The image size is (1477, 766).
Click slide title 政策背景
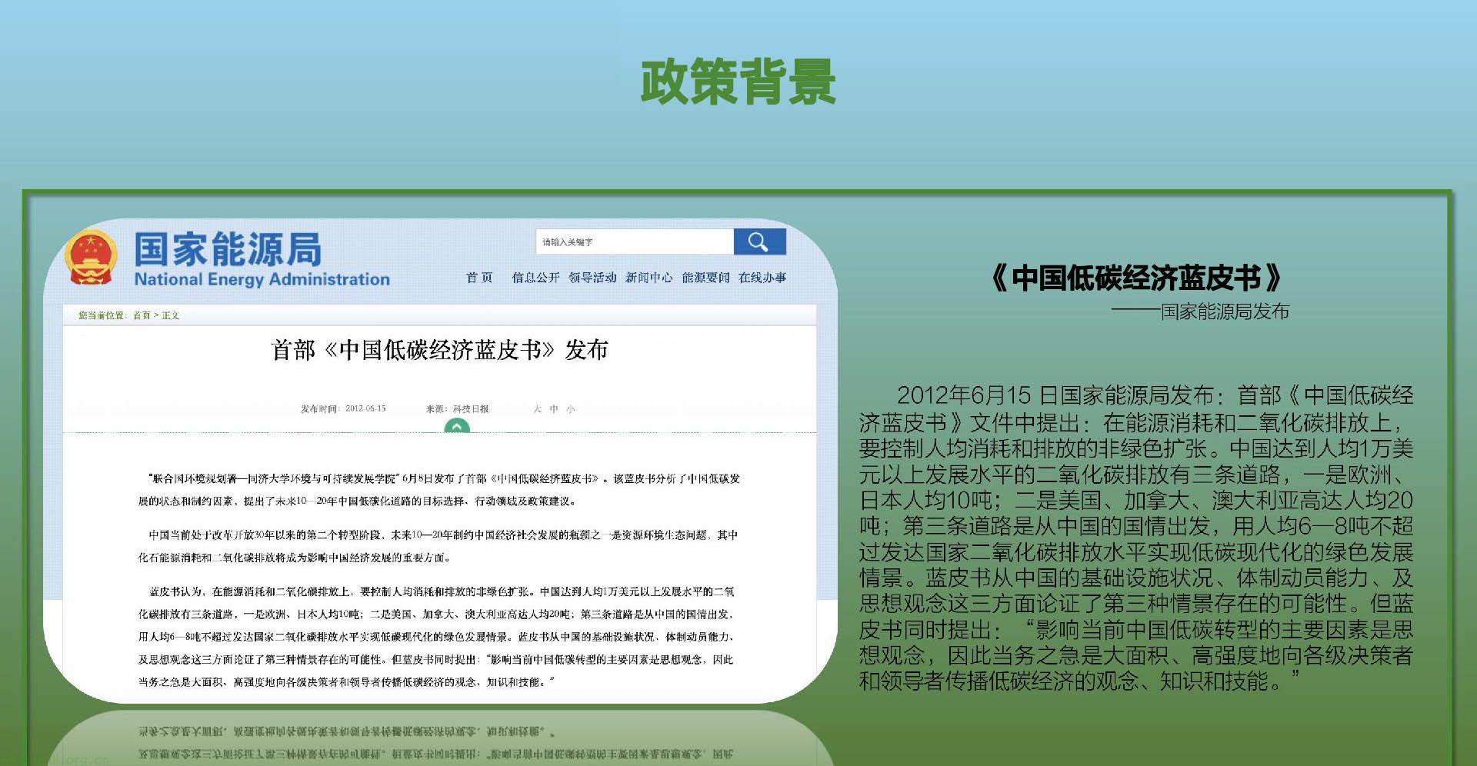pos(738,82)
